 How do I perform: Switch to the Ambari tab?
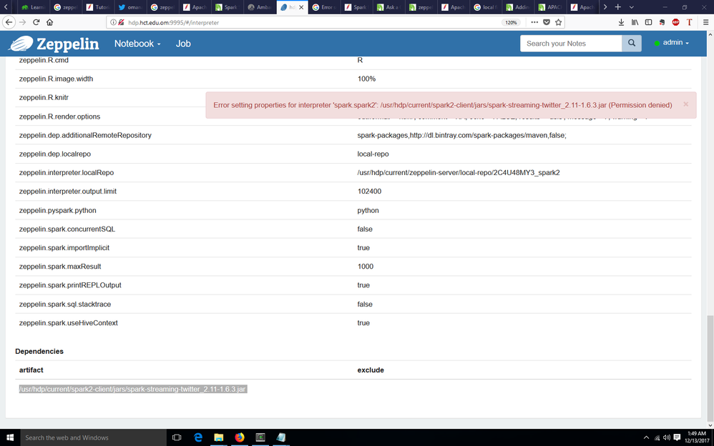coord(260,7)
